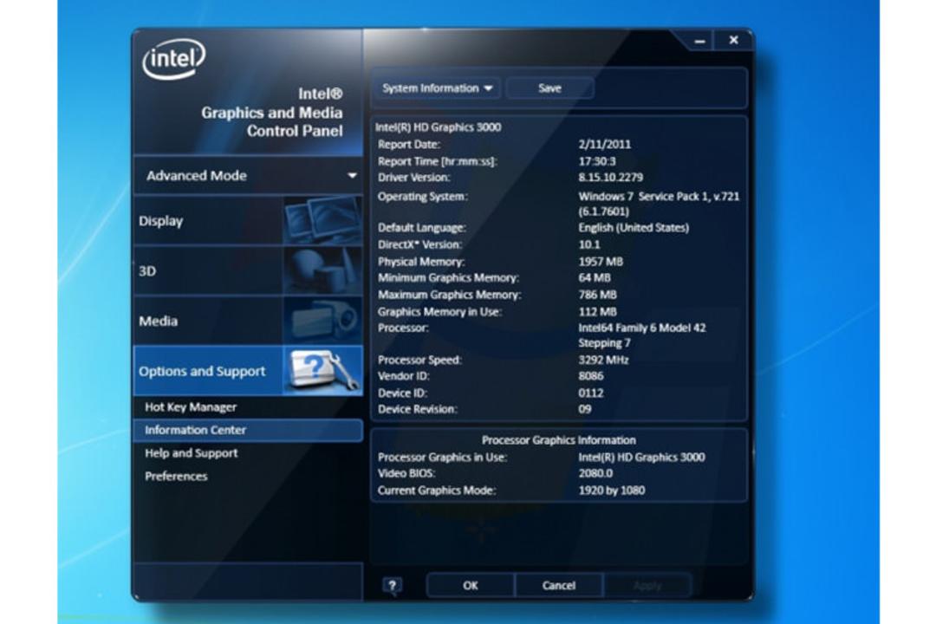The image size is (936, 624).
Task: Open Preferences
Action: pyautogui.click(x=176, y=477)
